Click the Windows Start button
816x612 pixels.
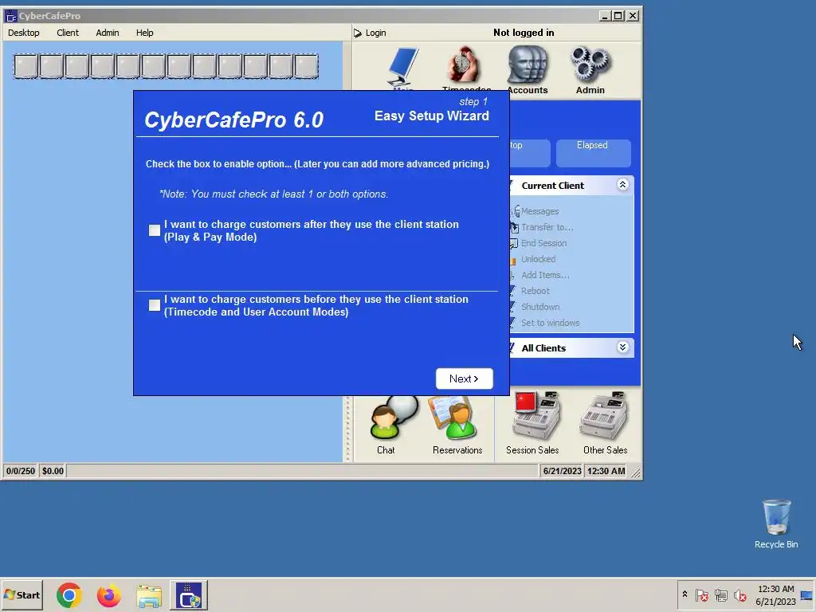22,594
